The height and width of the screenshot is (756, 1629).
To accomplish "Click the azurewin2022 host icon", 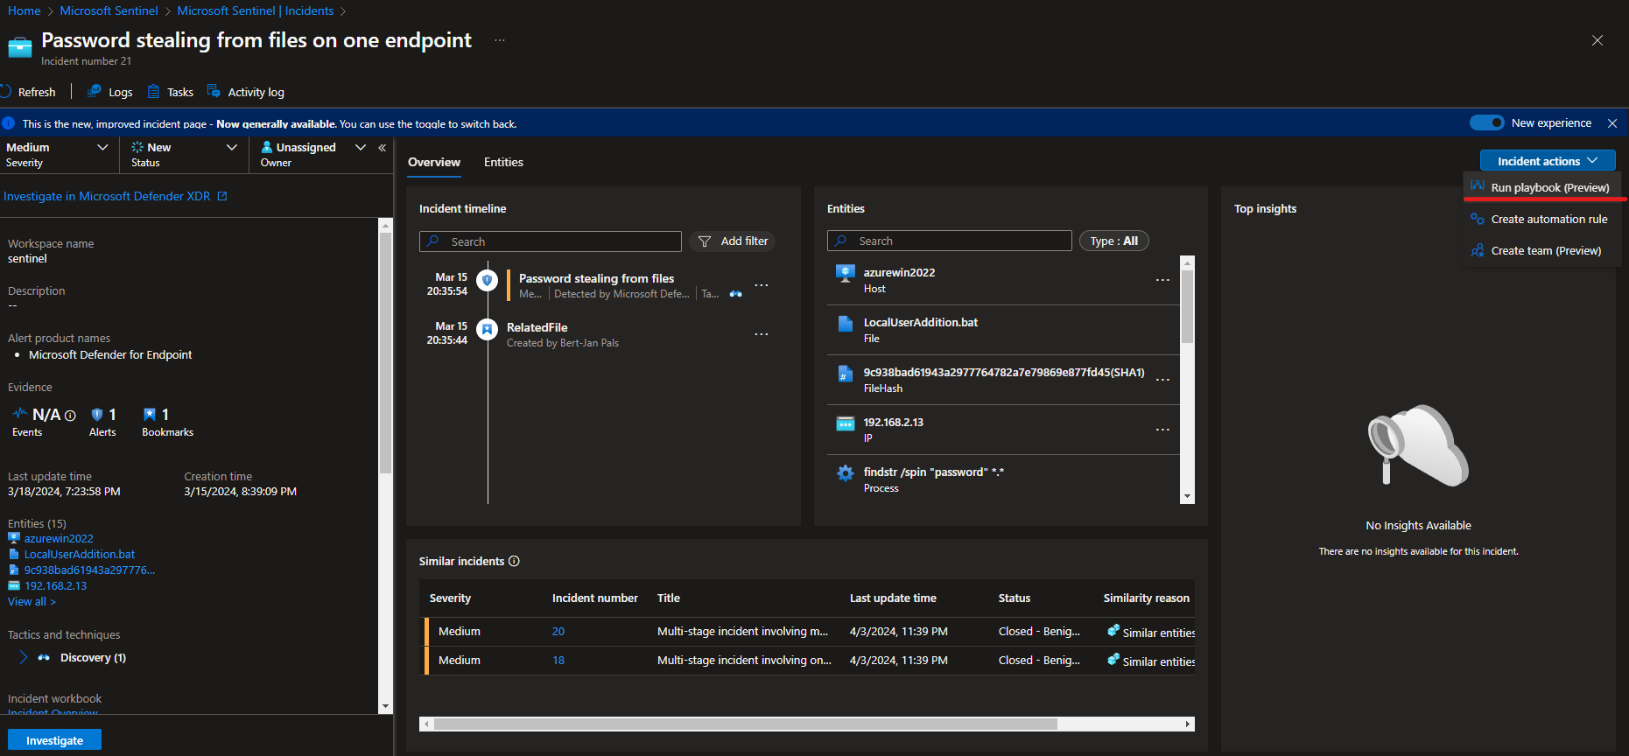I will click(x=845, y=273).
